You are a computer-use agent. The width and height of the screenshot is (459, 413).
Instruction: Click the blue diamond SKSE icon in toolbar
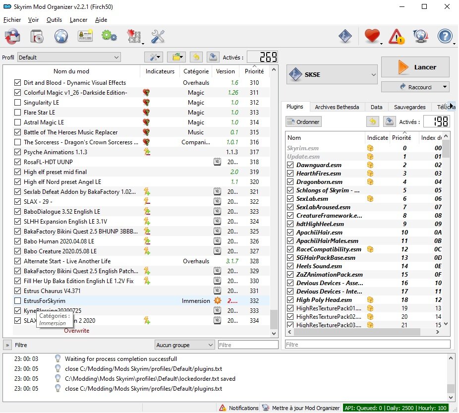pos(345,36)
